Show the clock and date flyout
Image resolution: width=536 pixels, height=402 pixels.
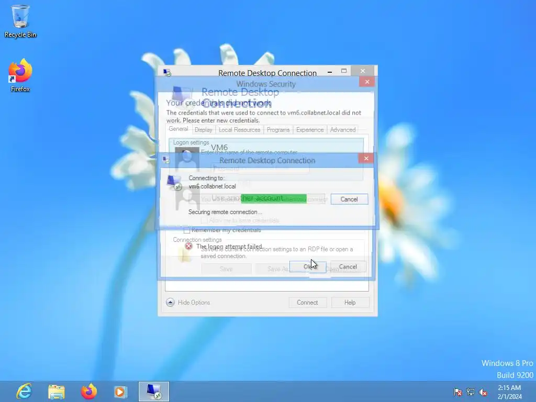[509, 392]
